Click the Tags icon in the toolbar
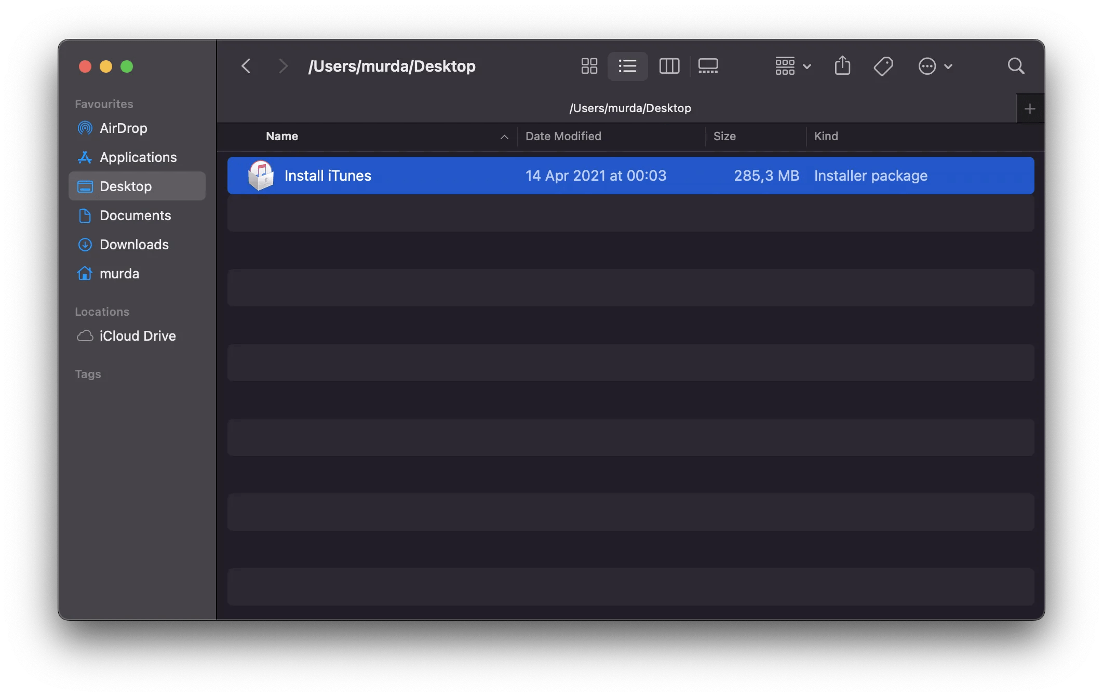This screenshot has height=697, width=1103. [x=883, y=66]
